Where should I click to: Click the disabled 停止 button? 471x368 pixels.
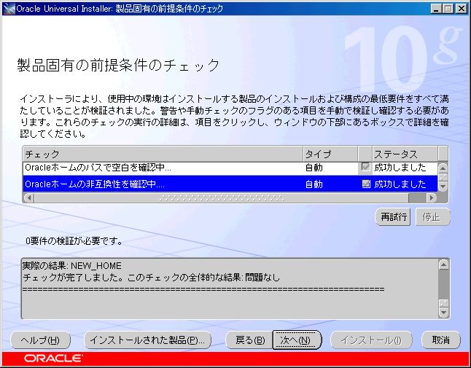pos(432,216)
